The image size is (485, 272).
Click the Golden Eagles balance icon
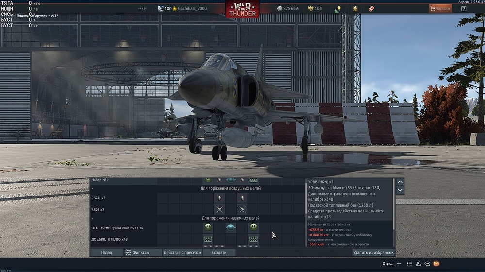click(312, 9)
